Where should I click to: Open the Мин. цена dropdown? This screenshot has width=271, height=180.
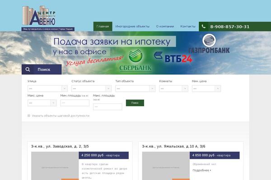coord(206,89)
